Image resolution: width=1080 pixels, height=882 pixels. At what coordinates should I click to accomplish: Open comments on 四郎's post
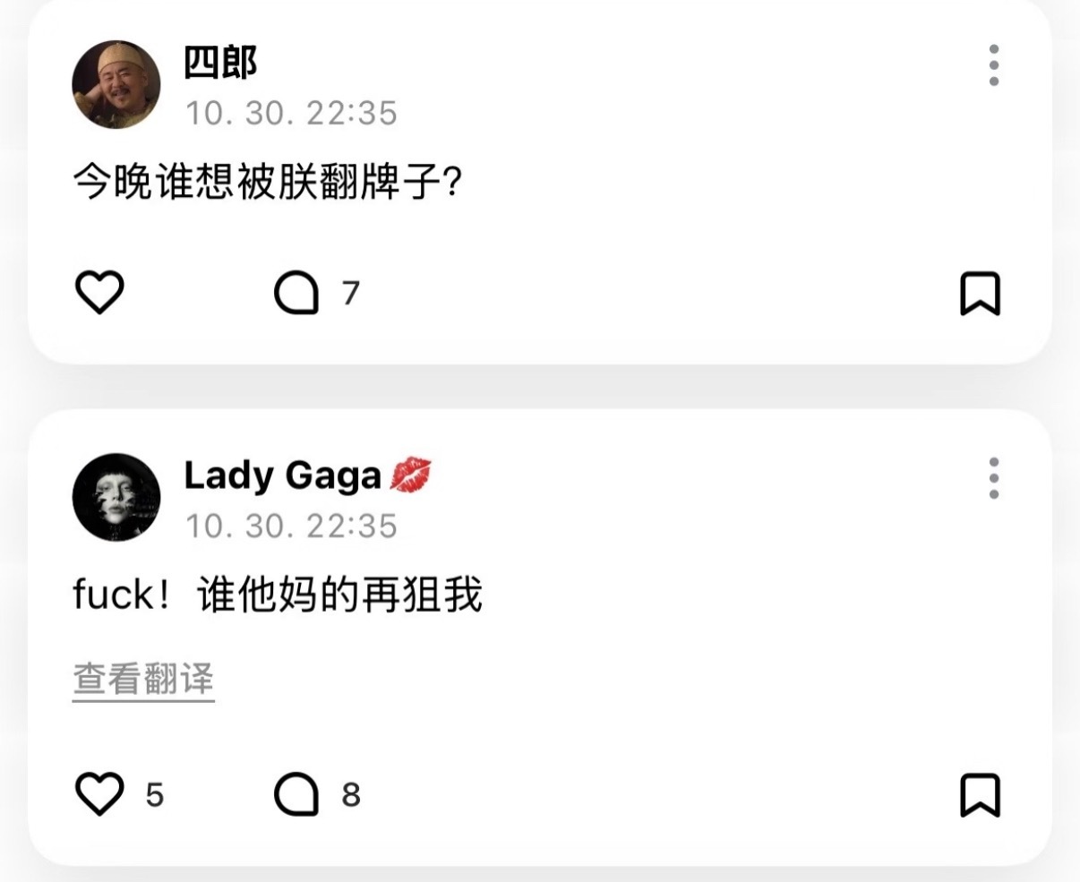[x=296, y=293]
